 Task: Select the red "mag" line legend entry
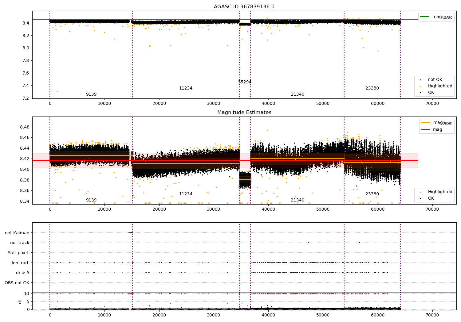coord(432,130)
